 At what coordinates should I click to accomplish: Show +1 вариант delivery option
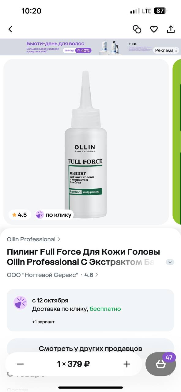coord(43,322)
